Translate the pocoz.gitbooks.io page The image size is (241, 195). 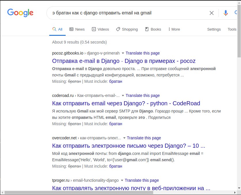coord(143,53)
